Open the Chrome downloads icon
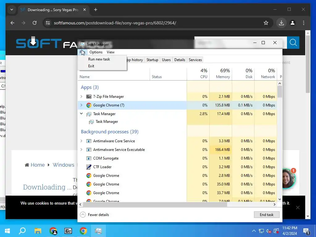Viewport: 316px width, 237px height. [281, 23]
